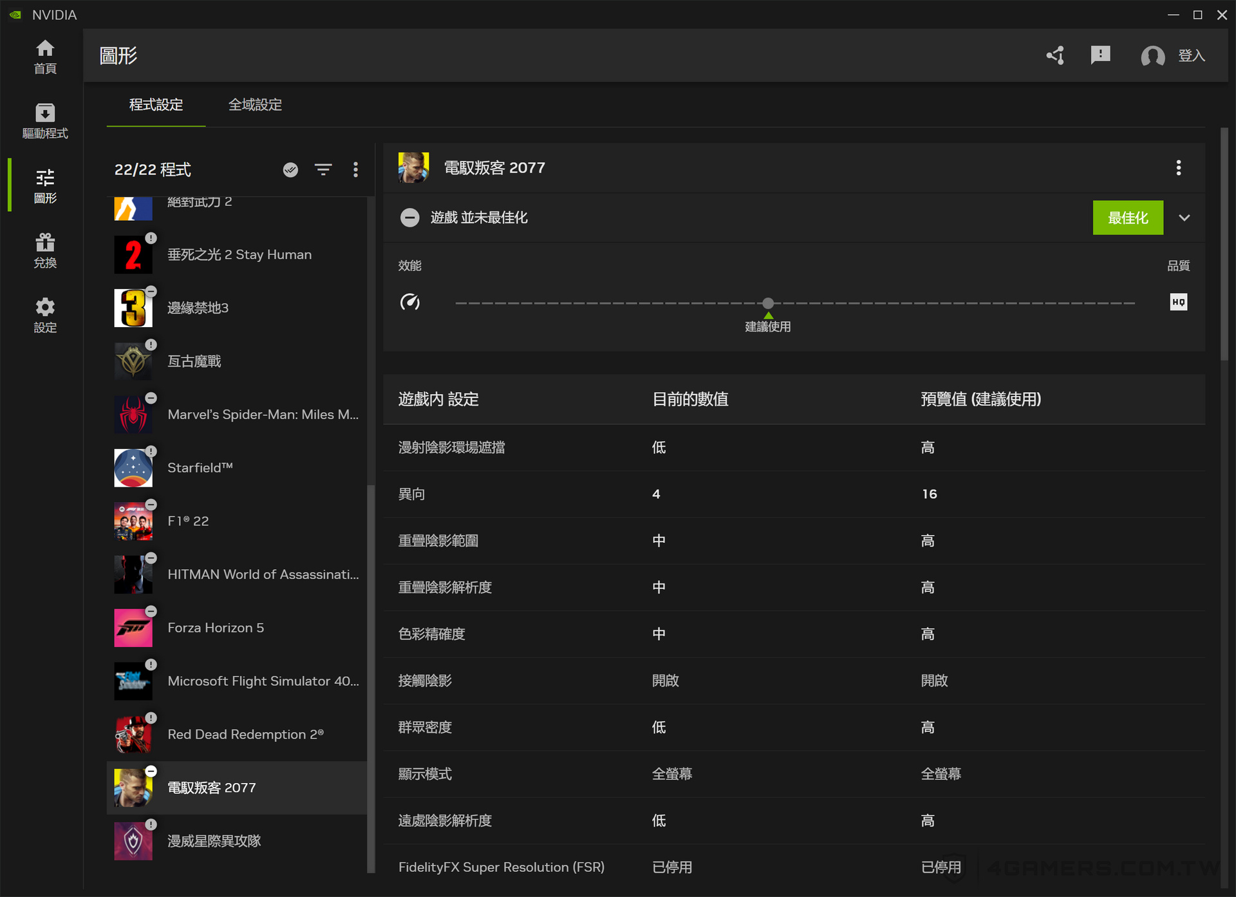Select Microsoft Flight Simulator entry
1236x897 pixels.
(237, 682)
